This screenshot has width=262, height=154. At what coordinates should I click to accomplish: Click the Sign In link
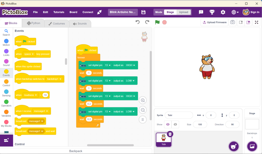pyautogui.click(x=255, y=12)
